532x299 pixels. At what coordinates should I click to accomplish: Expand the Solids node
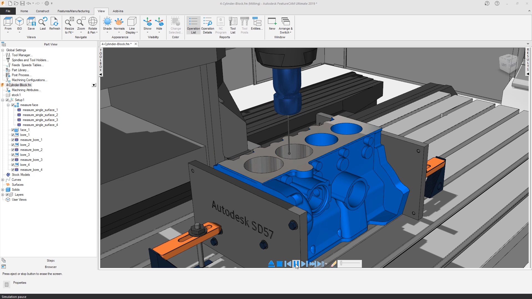3,190
